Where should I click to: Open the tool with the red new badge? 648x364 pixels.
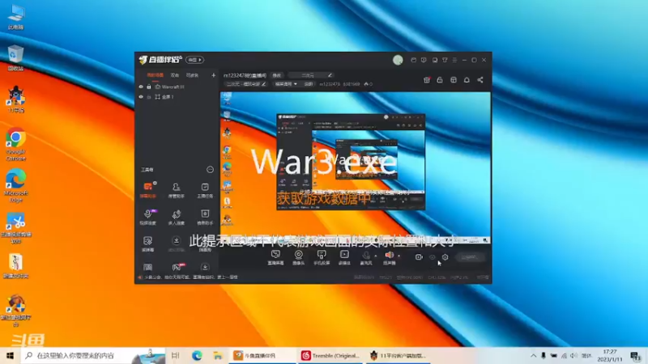click(177, 267)
